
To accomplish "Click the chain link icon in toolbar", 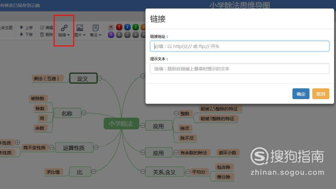I will (x=64, y=28).
